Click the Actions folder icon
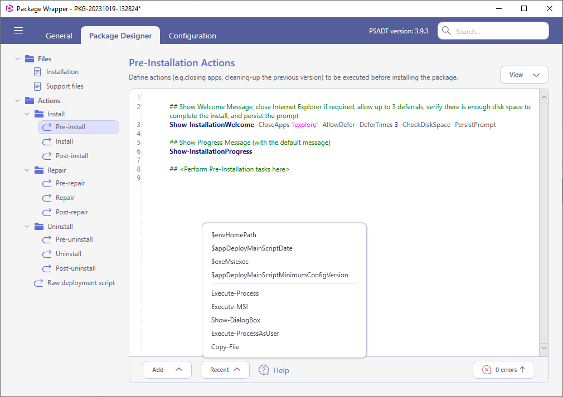 coord(30,101)
